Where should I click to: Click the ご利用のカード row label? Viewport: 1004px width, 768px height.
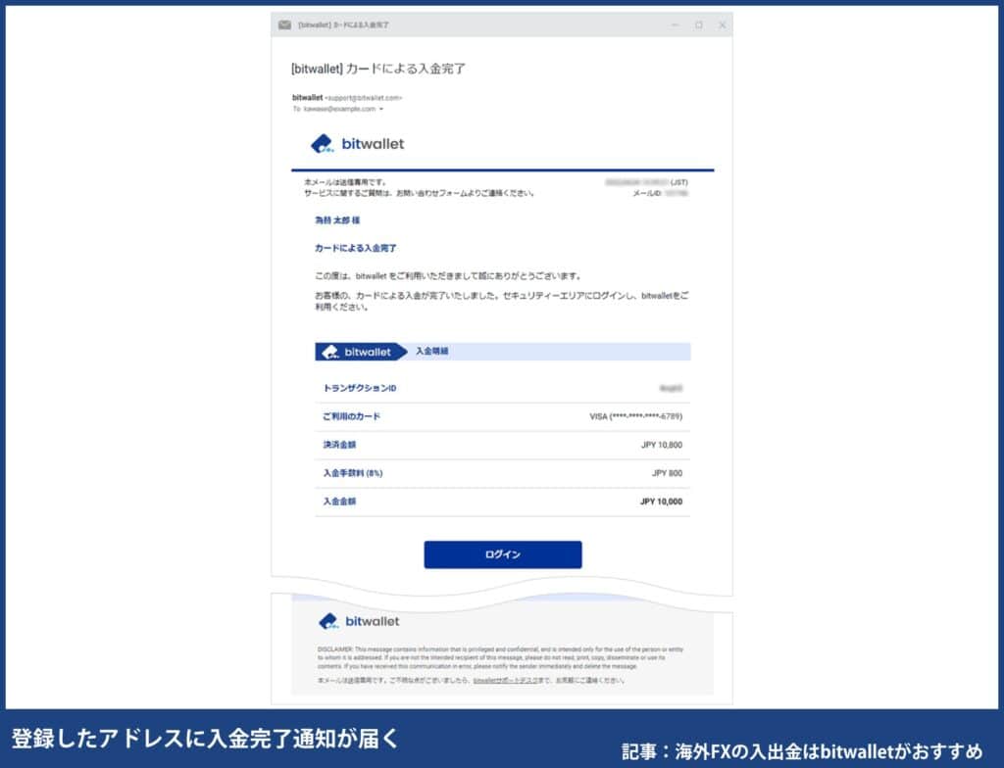click(351, 416)
